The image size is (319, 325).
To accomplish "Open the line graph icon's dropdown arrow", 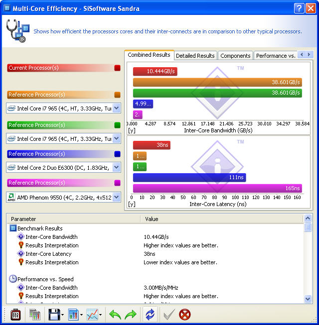I will (101, 315).
